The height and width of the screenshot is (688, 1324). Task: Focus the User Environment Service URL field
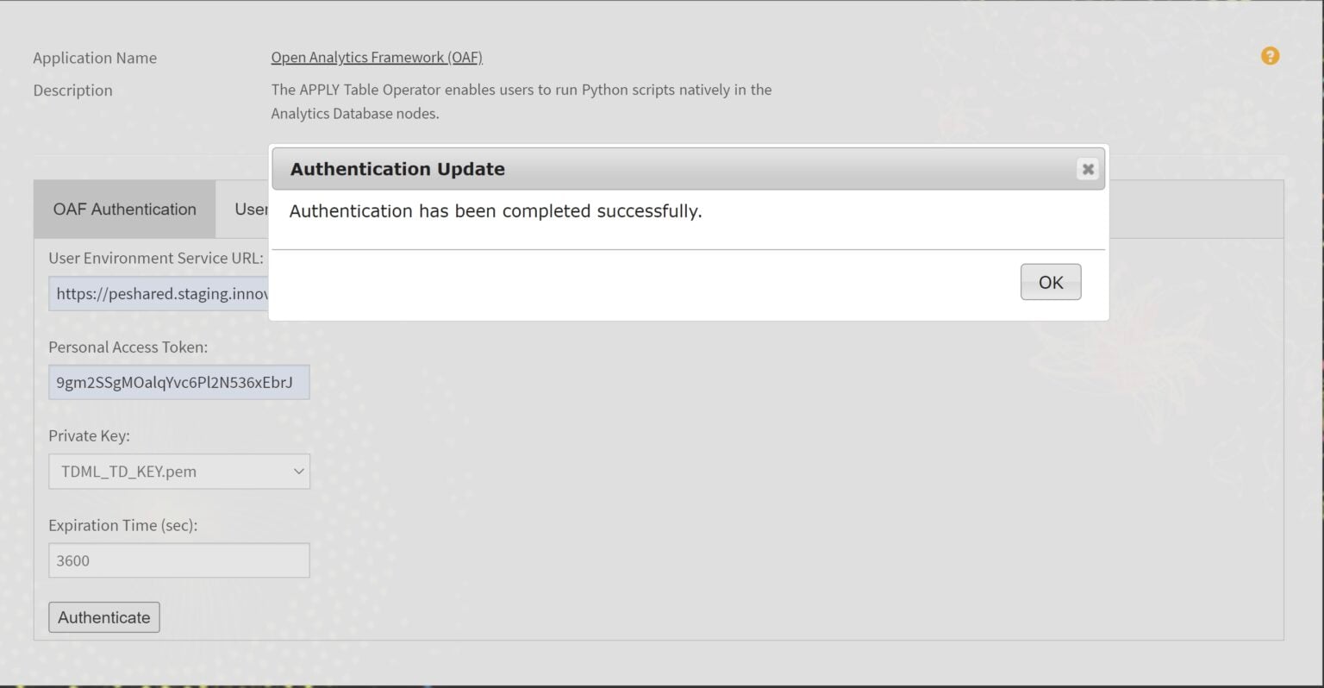coord(159,294)
